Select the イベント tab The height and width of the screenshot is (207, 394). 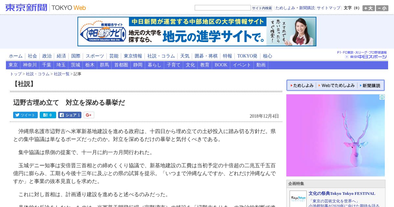[242, 65]
